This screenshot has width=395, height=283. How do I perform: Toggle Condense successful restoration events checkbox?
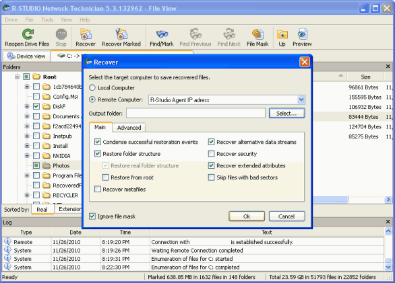point(98,142)
